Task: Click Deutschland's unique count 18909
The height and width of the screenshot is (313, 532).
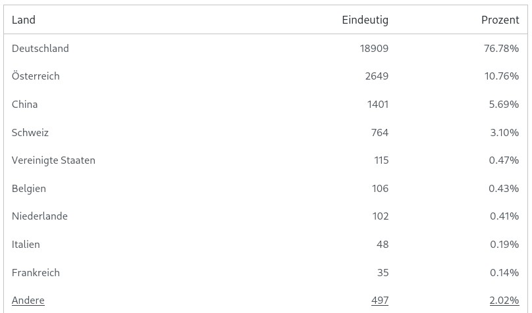Action: 373,49
